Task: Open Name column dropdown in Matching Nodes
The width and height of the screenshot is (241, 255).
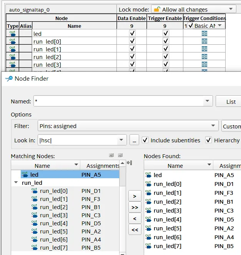Action: tap(76, 164)
